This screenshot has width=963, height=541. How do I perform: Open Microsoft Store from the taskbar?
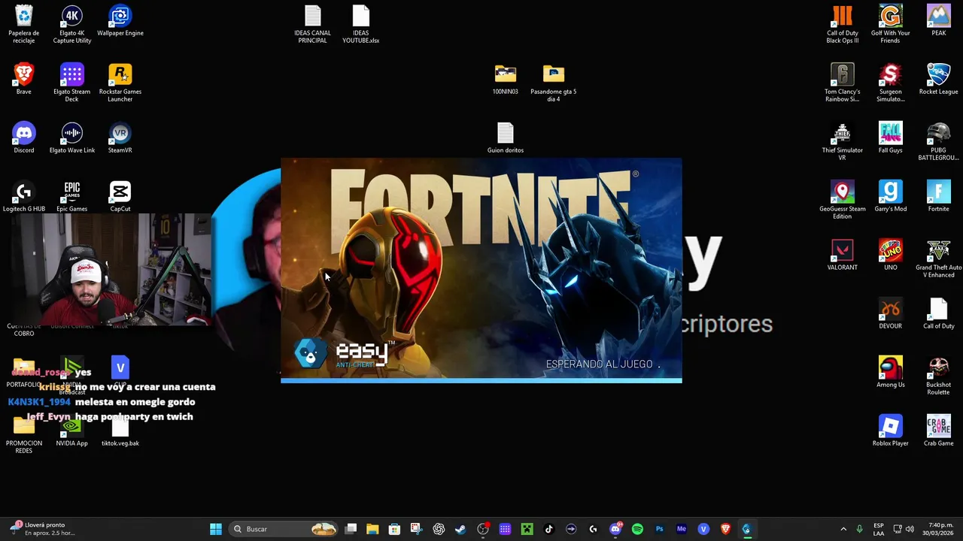tap(394, 529)
